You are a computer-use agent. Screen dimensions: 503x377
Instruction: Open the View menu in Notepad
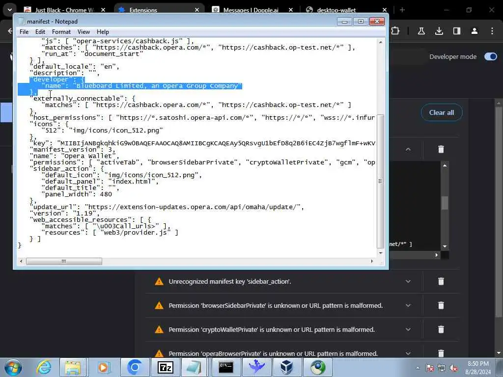(x=84, y=32)
